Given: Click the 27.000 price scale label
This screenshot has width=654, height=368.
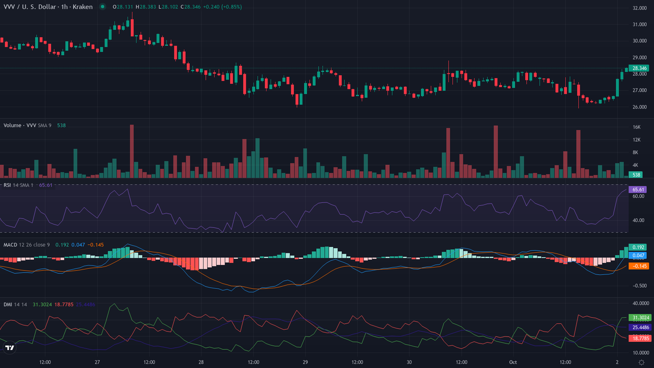Looking at the screenshot, I should [x=639, y=90].
